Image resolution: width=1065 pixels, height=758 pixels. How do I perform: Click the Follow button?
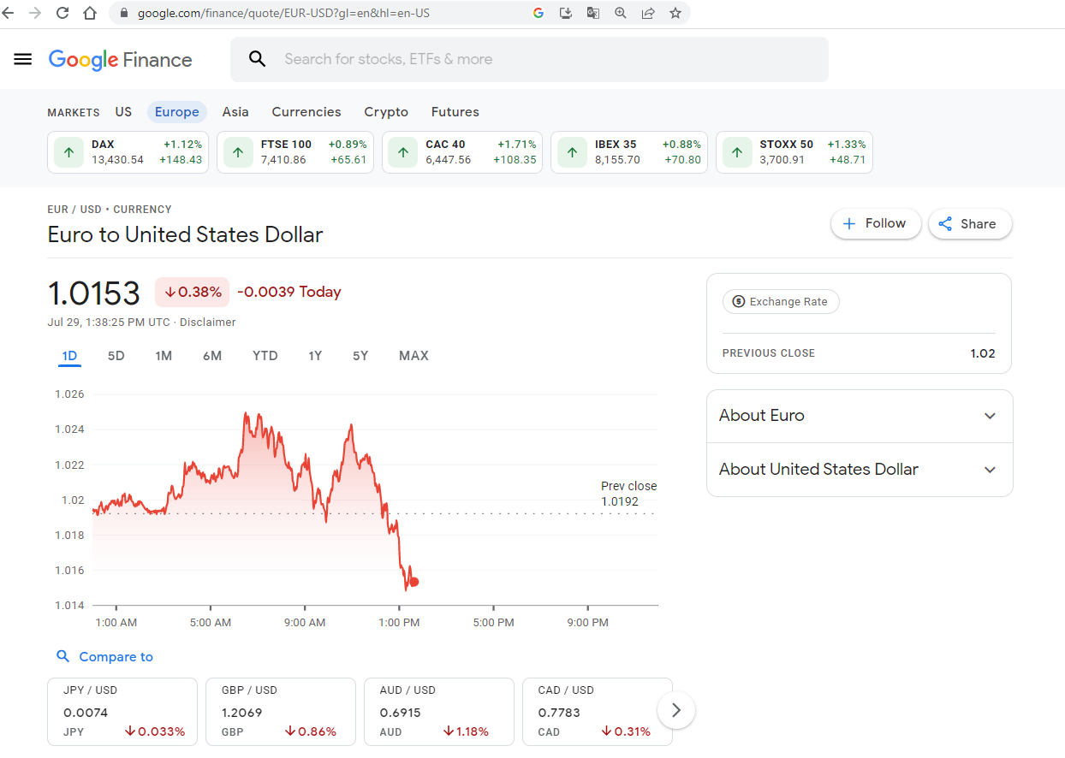[875, 223]
